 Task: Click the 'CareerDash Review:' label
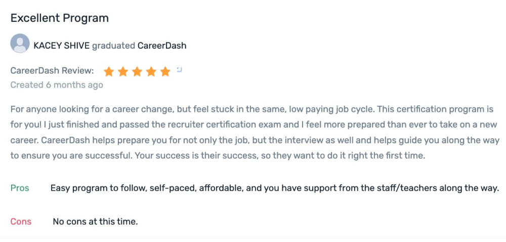pyautogui.click(x=52, y=71)
